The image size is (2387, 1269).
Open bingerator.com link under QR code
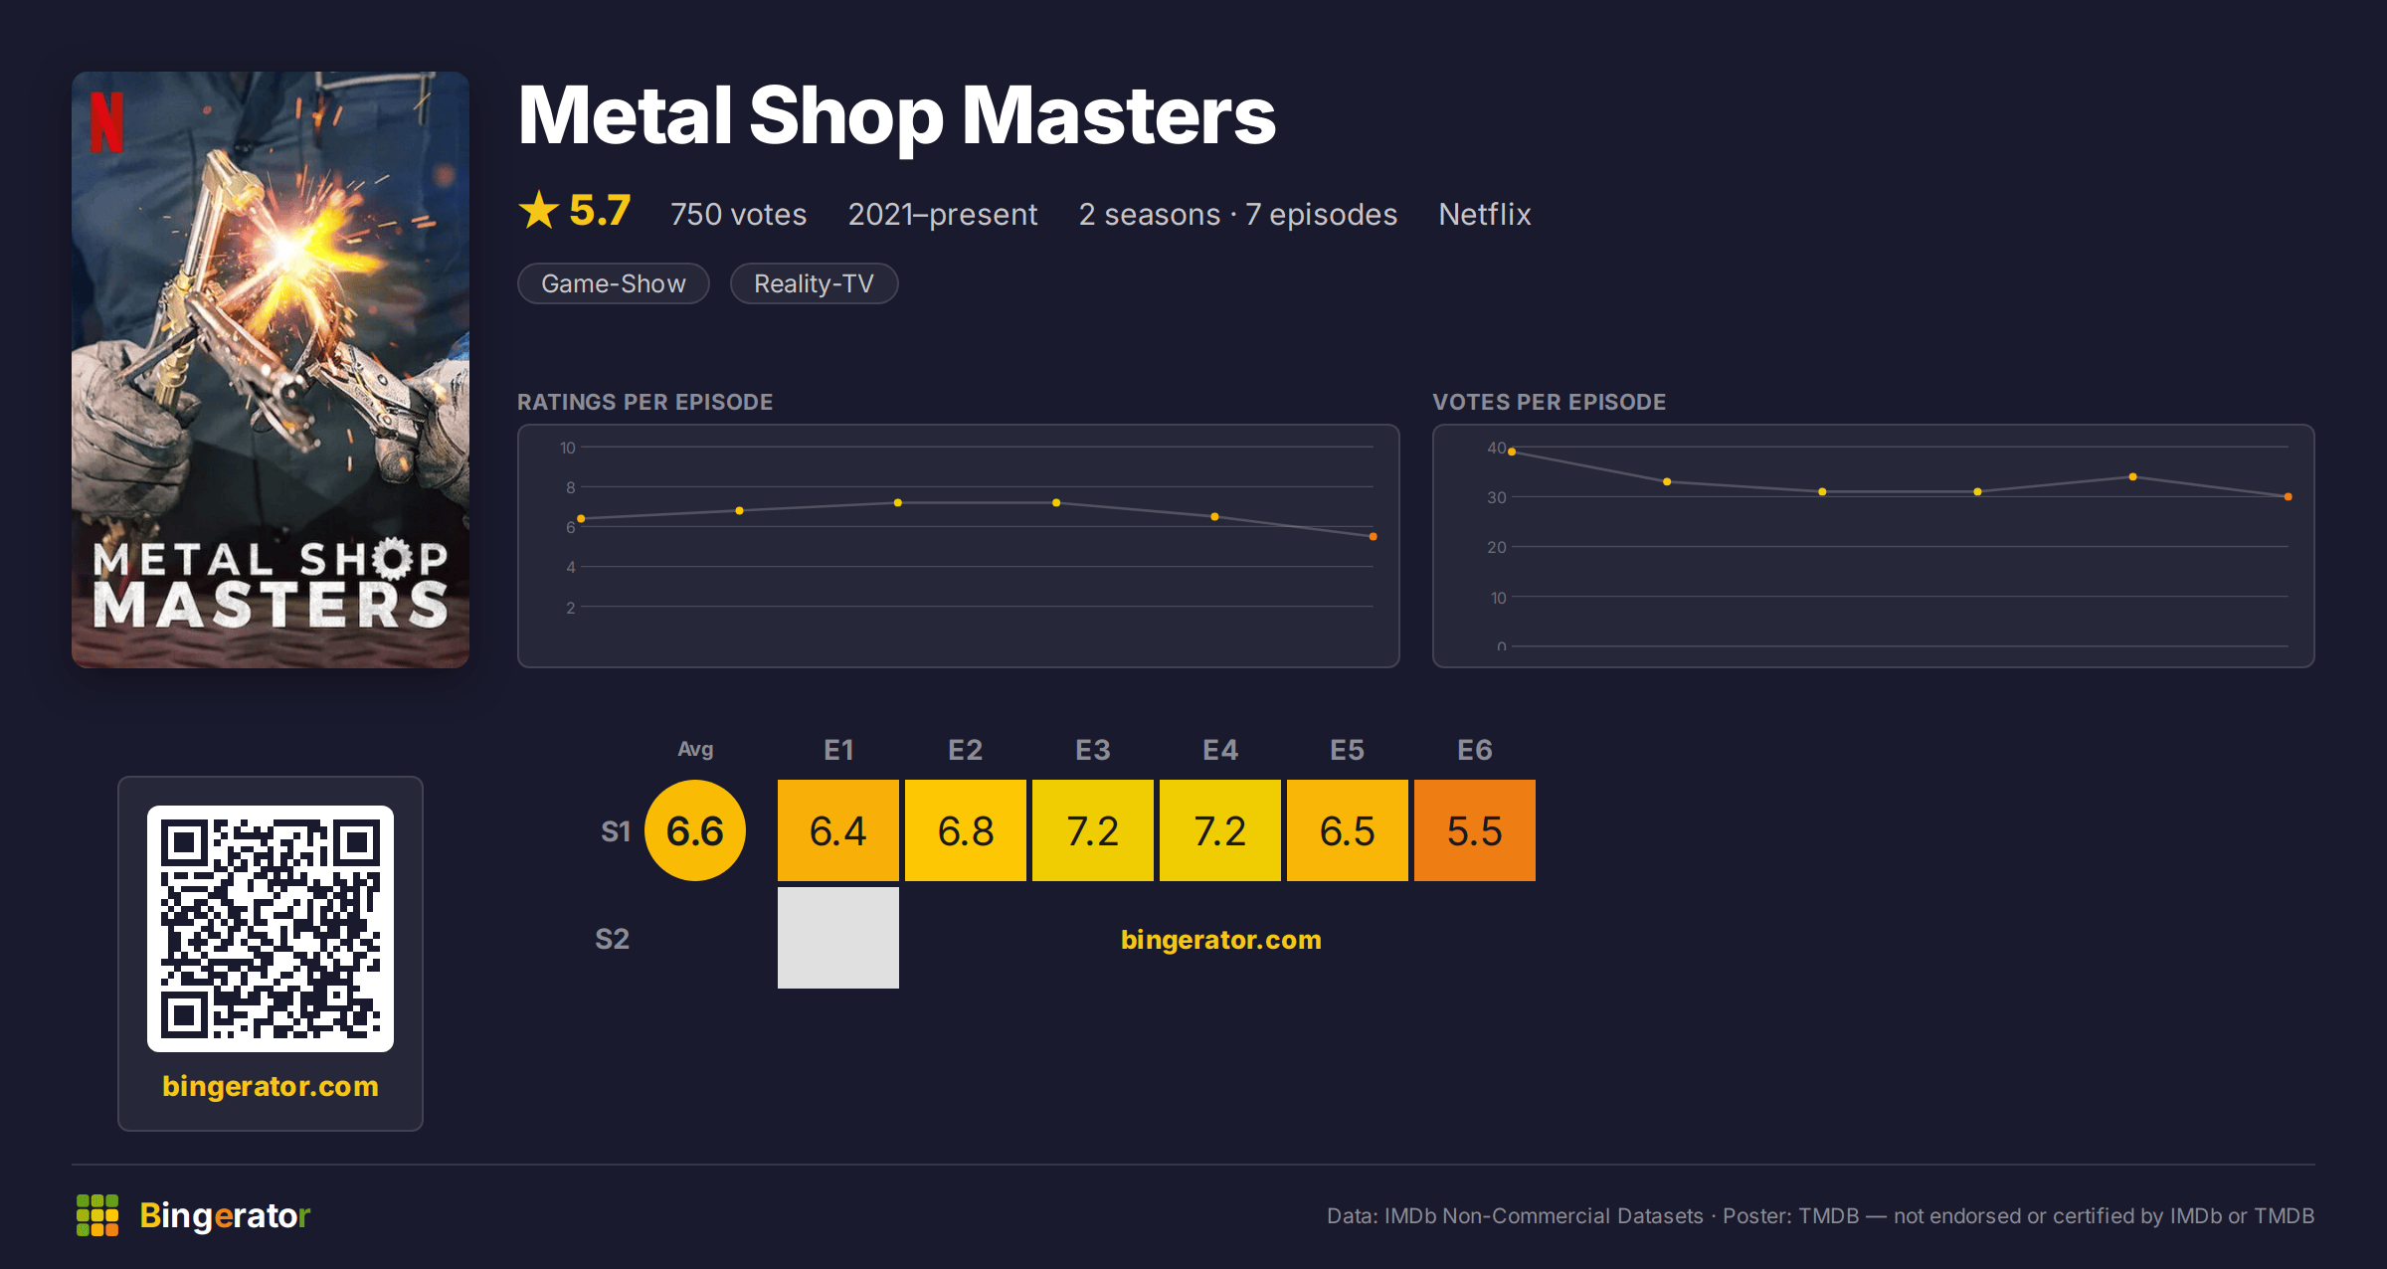click(271, 1086)
